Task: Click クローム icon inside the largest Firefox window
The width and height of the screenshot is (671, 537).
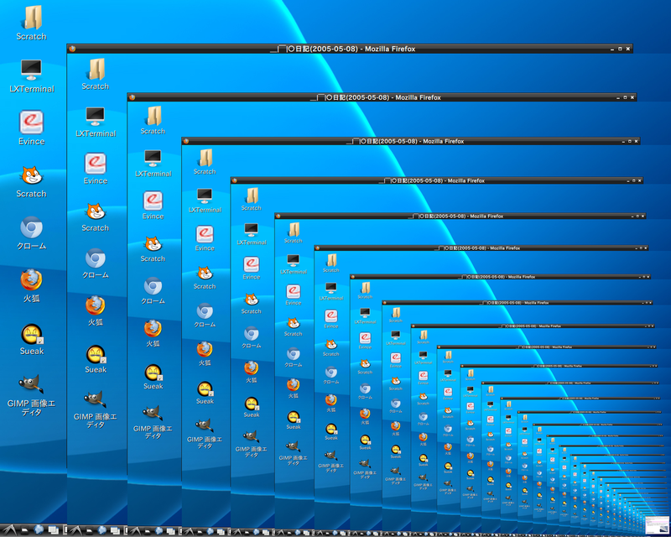Action: tap(95, 258)
